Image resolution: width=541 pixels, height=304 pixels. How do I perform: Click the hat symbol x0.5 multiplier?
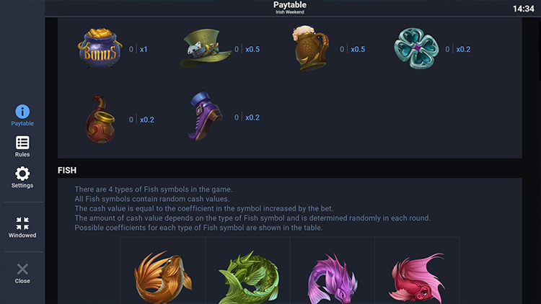[x=252, y=50]
